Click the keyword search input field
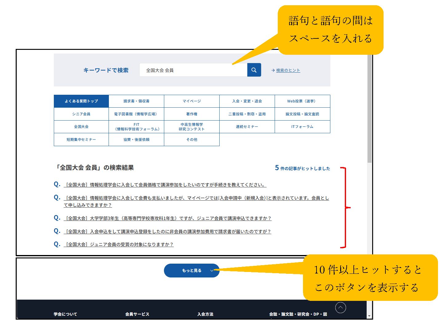 193,70
